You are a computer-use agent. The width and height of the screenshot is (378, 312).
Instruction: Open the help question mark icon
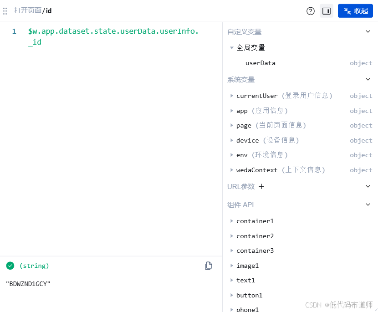[311, 11]
